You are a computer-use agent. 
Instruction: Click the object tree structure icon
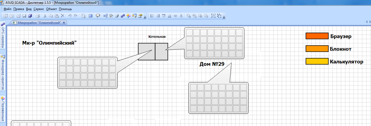pyautogui.click(x=105, y=16)
